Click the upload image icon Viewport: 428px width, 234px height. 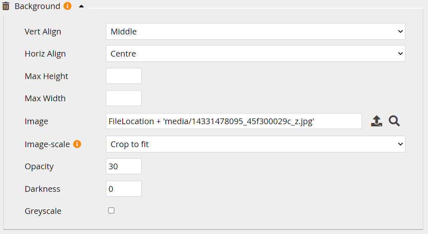click(376, 121)
